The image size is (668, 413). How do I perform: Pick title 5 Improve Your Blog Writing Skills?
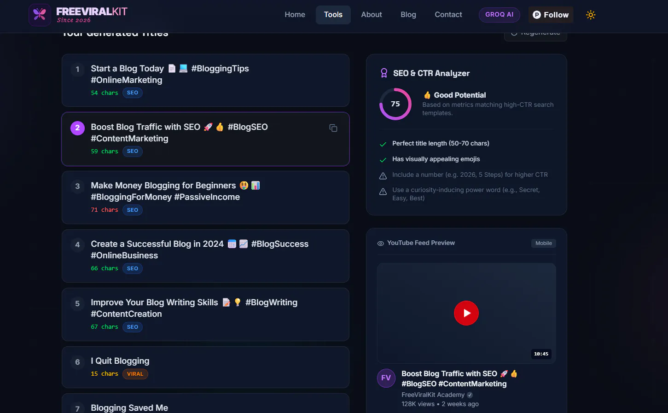[x=205, y=314]
